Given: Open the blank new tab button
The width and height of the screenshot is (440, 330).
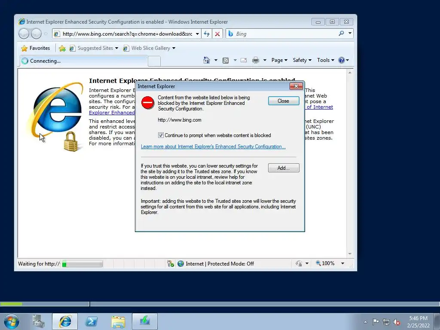Looking at the screenshot, I should (x=154, y=61).
